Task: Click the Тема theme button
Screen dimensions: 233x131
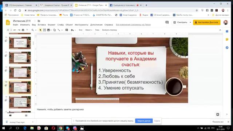Action: point(97,30)
